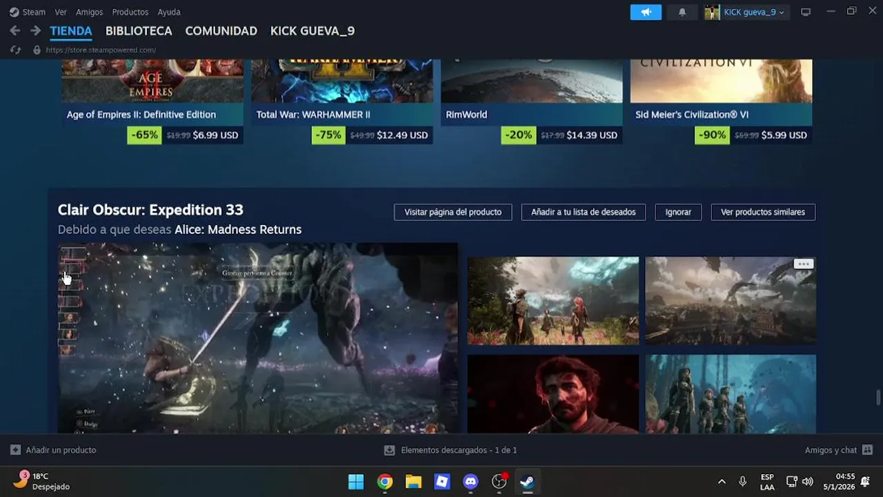Open the Alice: Madness Returns link
The height and width of the screenshot is (497, 883).
238,230
